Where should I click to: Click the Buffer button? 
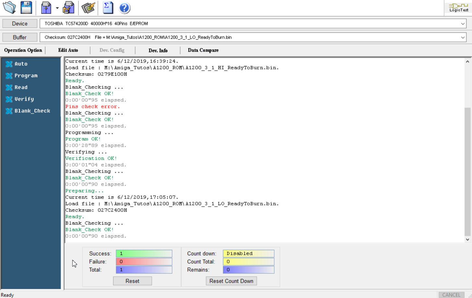tap(20, 37)
